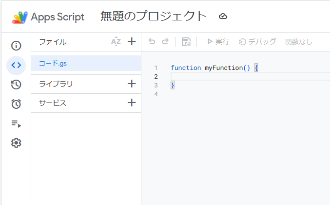Add a library using the plus button
The height and width of the screenshot is (205, 330).
(131, 84)
